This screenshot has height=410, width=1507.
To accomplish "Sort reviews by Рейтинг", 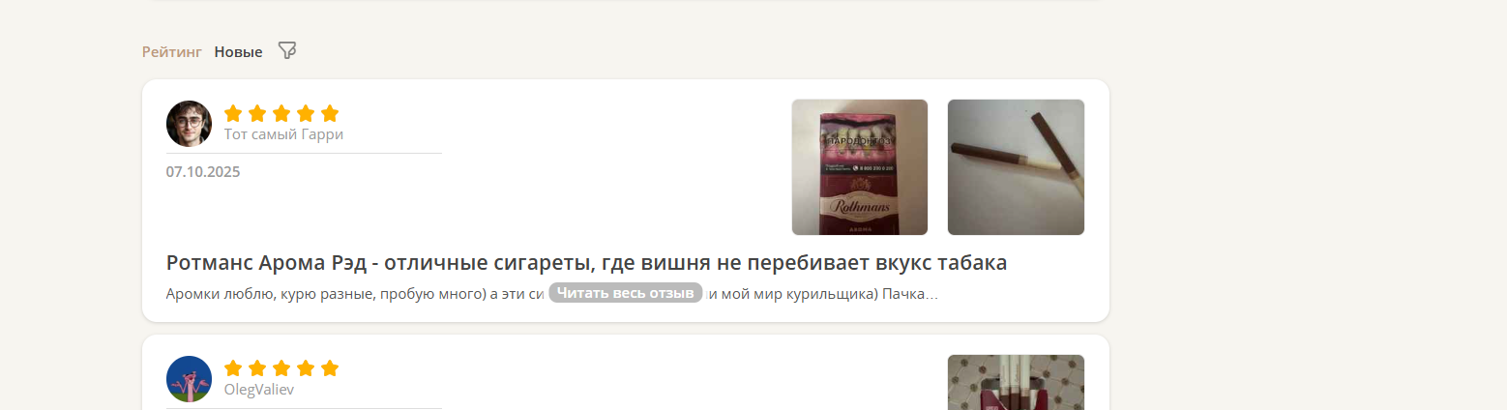I will coord(172,52).
